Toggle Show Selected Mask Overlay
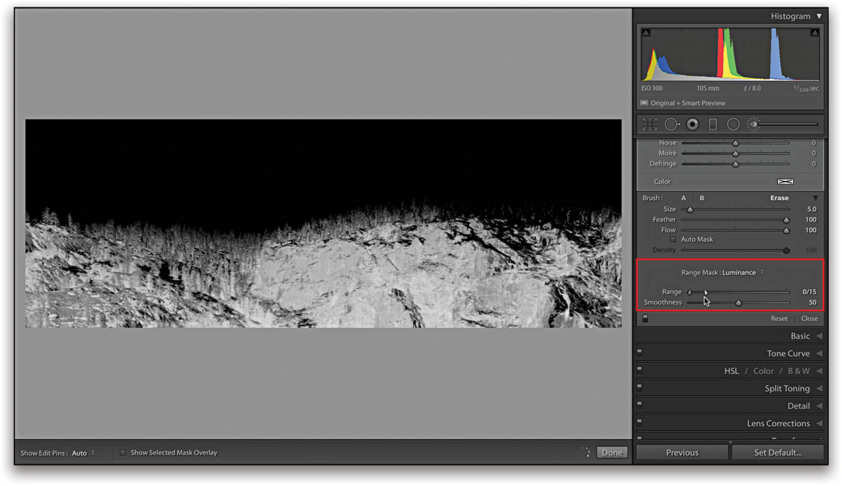Screen dimensions: 842x486 [122, 452]
